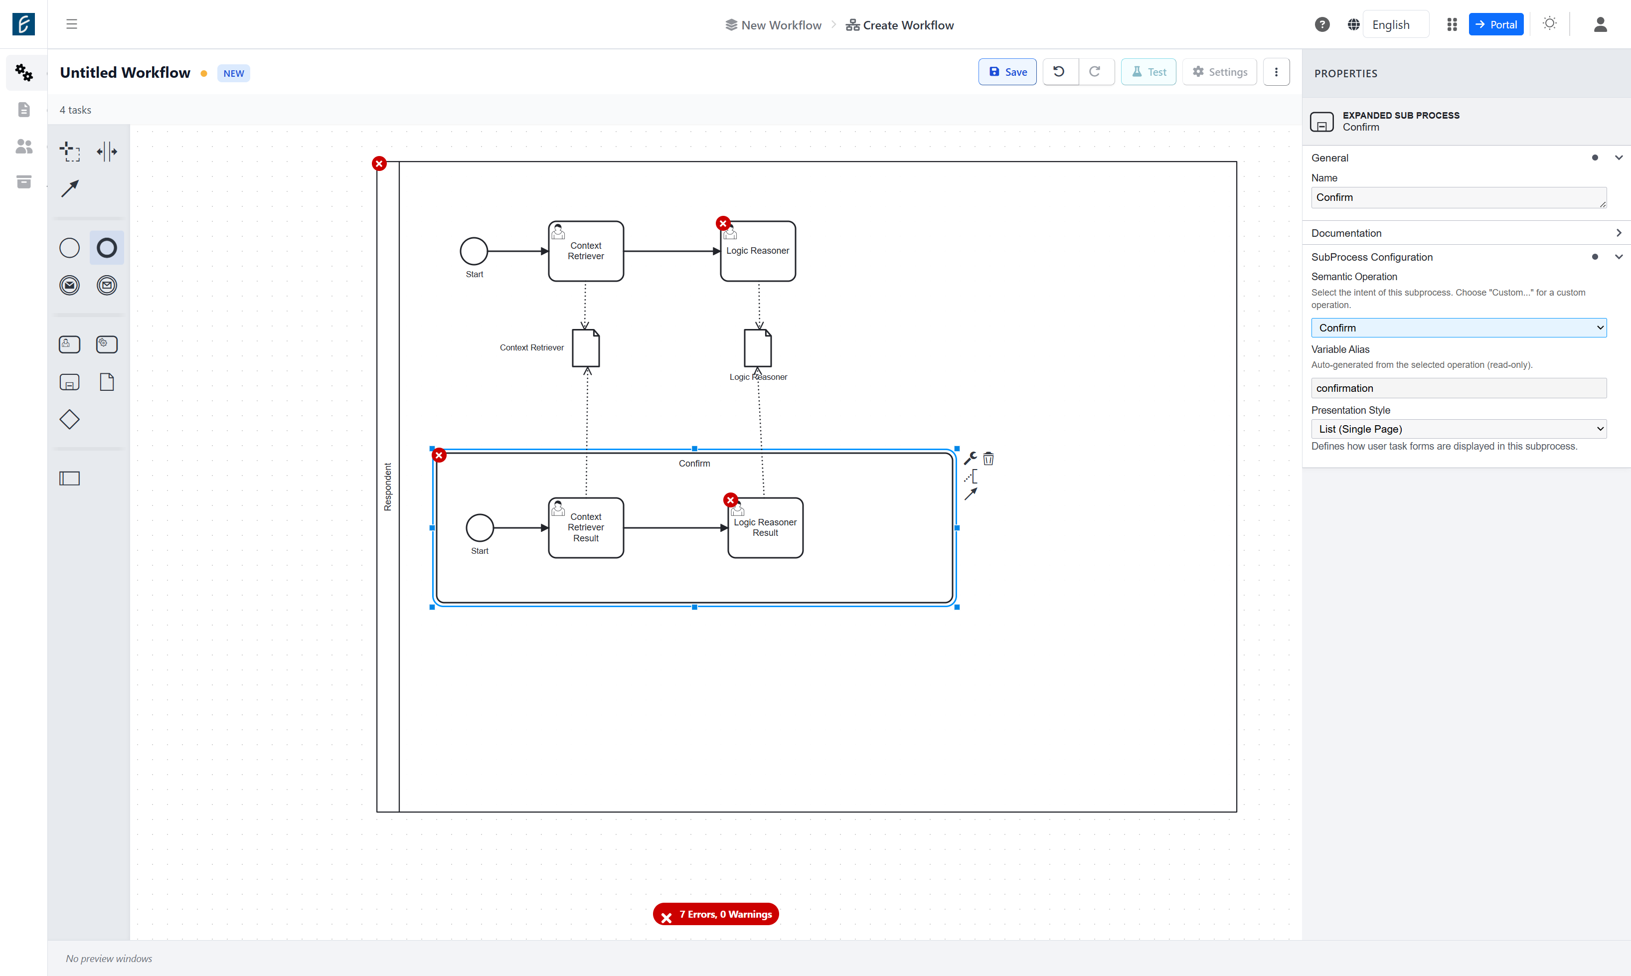Click the connect arrow icon beside Confirm
This screenshot has width=1631, height=976.
[970, 494]
